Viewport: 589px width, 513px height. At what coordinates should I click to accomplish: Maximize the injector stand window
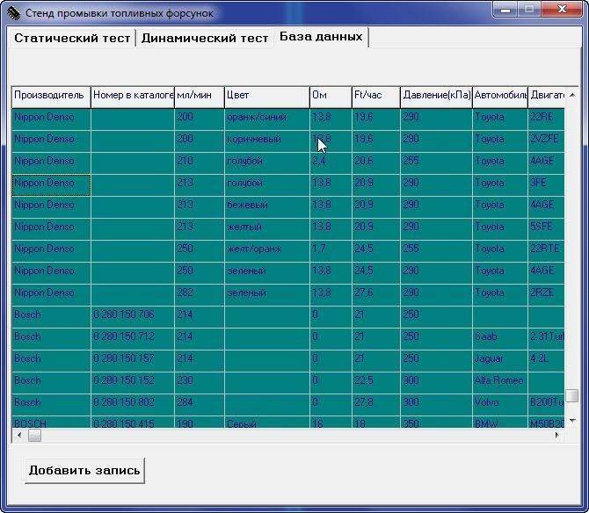[x=529, y=10]
